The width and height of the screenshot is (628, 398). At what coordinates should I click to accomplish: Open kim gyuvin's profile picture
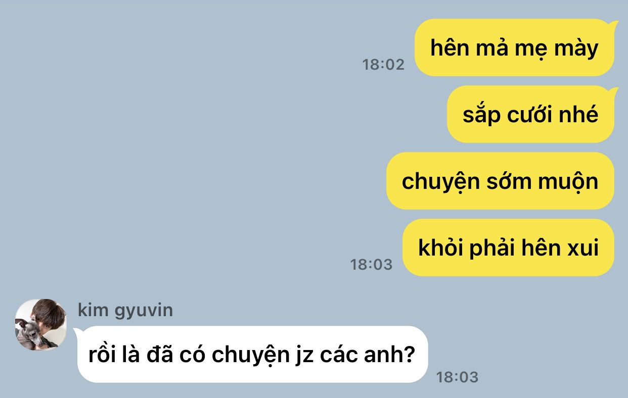tap(41, 325)
